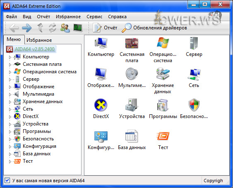Select Безопасность in the tree
Screen dimensions: 233x188
pyautogui.click(x=38, y=139)
